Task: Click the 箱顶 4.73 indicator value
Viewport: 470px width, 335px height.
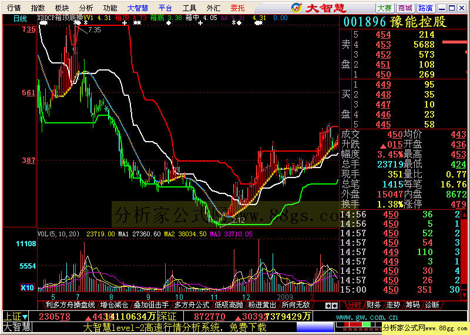Action: click(x=131, y=18)
